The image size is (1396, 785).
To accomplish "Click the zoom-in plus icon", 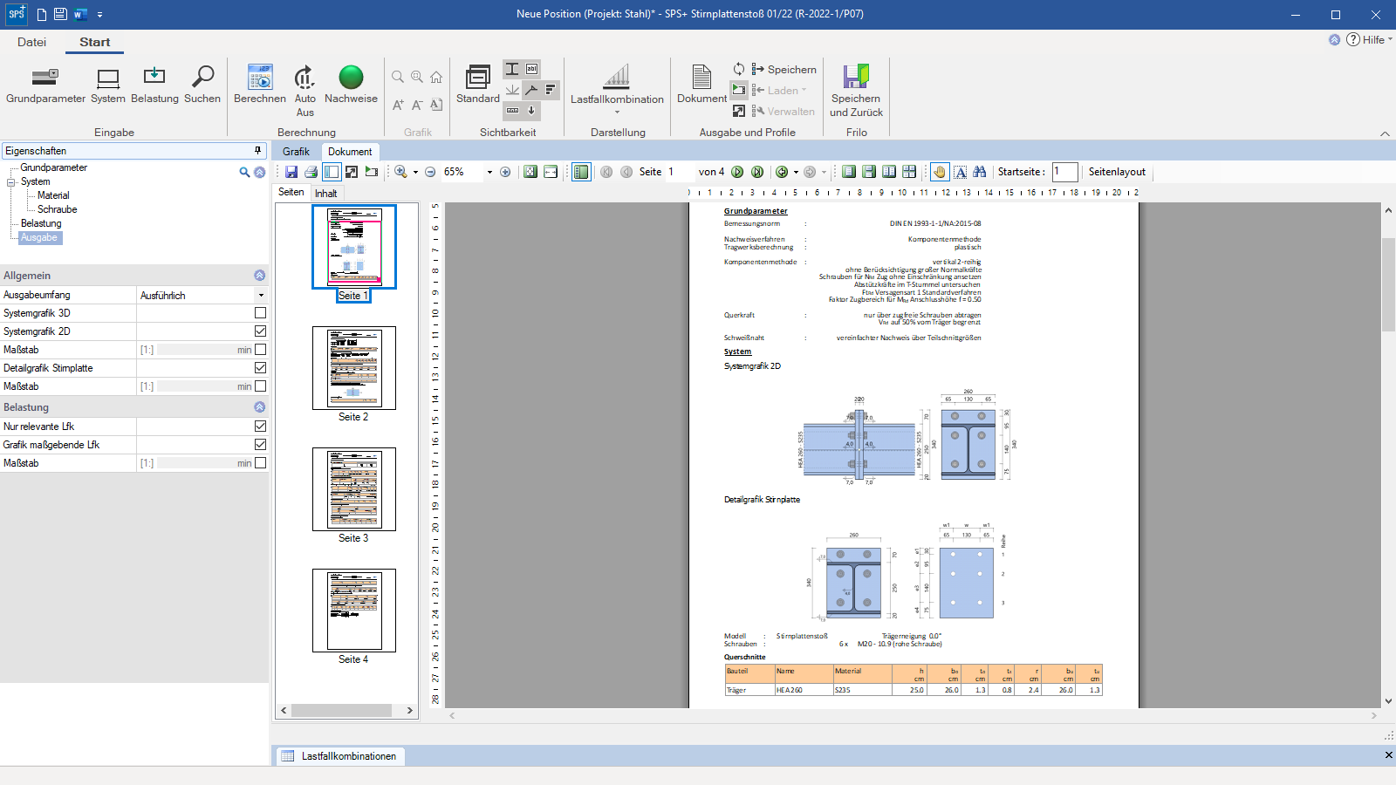I will [x=505, y=172].
